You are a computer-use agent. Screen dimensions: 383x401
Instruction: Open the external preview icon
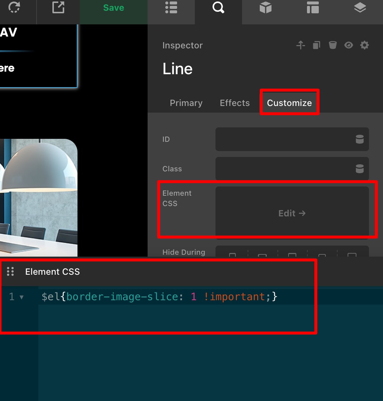[58, 8]
